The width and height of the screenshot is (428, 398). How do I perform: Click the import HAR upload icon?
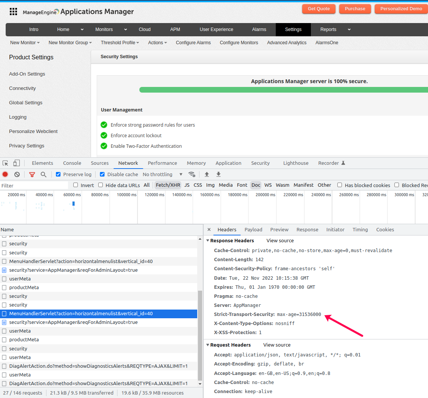tap(207, 174)
